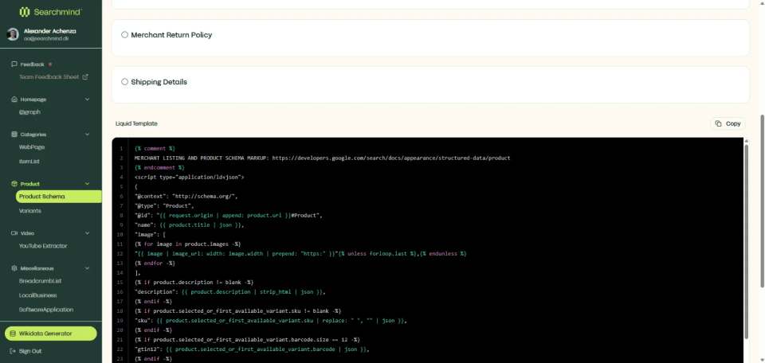Click the Feedback label in the sidebar
Image resolution: width=765 pixels, height=363 pixels.
tap(32, 64)
